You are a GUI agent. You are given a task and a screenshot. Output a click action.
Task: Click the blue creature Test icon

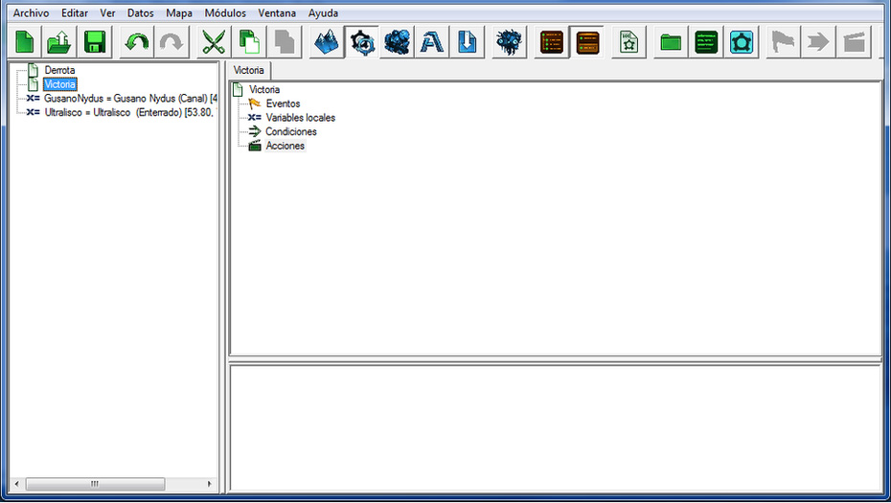[509, 42]
